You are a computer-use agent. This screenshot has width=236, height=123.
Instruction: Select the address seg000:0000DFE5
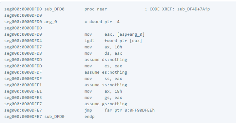pos(23,98)
